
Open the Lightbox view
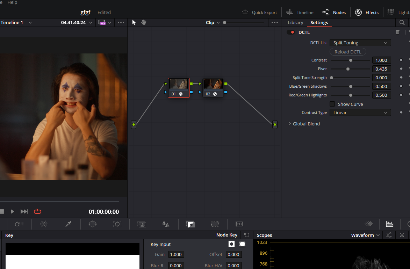(391, 12)
